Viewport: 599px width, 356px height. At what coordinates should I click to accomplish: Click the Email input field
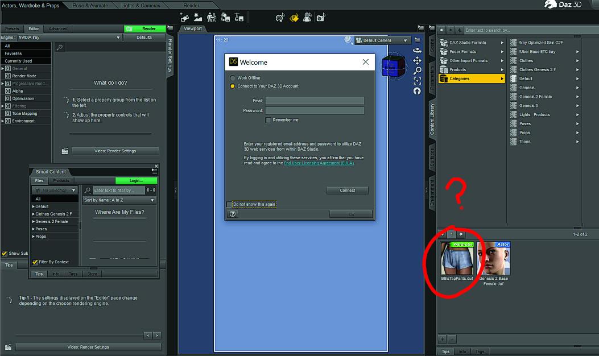pyautogui.click(x=315, y=101)
